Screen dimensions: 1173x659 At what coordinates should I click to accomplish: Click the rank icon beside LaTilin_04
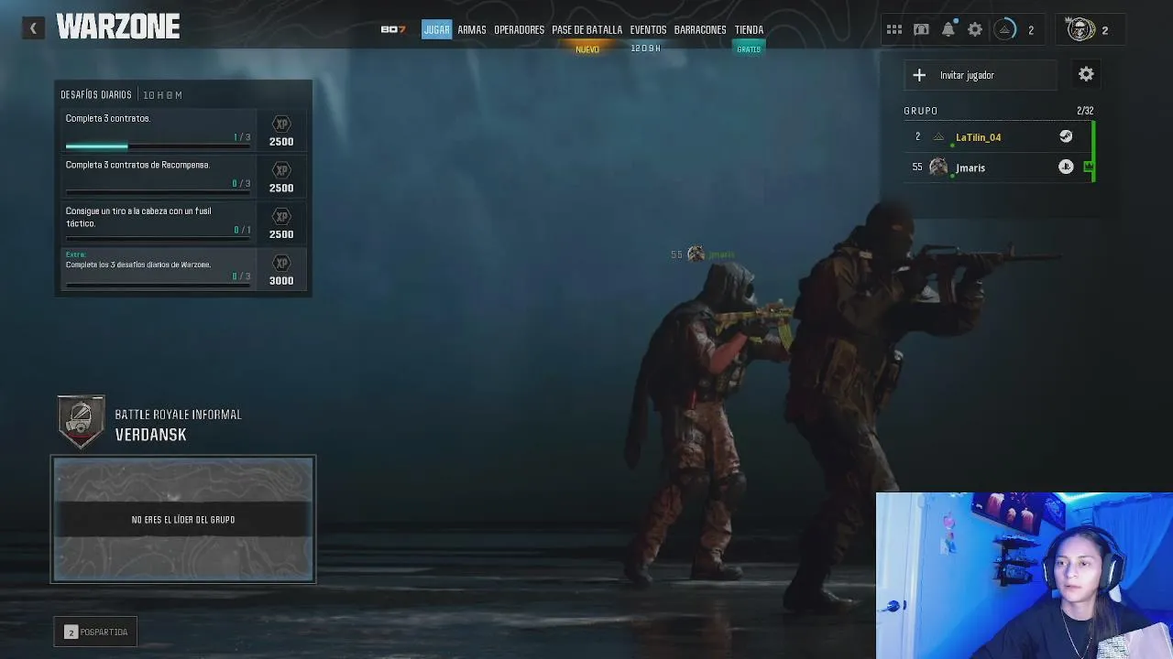(938, 137)
